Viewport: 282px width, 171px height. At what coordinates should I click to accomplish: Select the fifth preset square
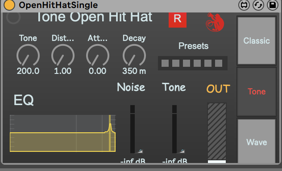208,63
